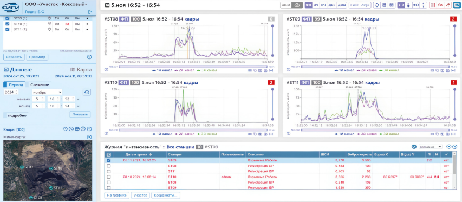Click the division sign icon in the toolbar

pyautogui.click(x=424, y=5)
